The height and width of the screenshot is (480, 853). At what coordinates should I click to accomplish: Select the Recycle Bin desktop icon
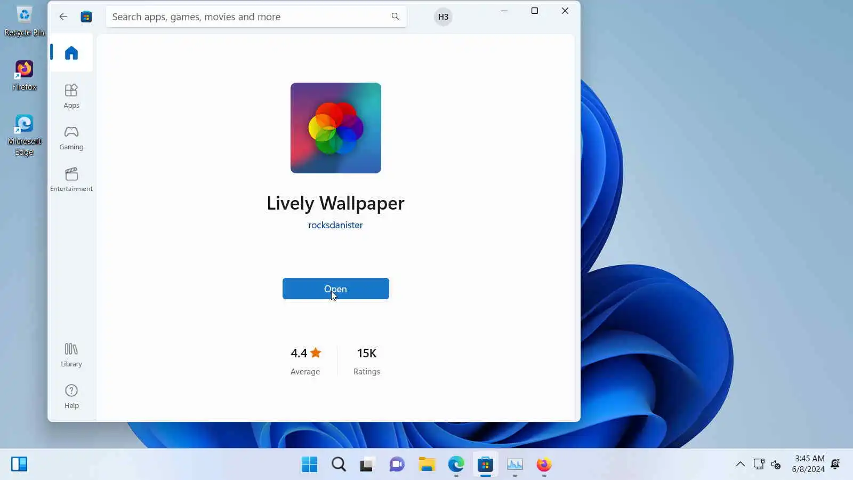pyautogui.click(x=25, y=21)
